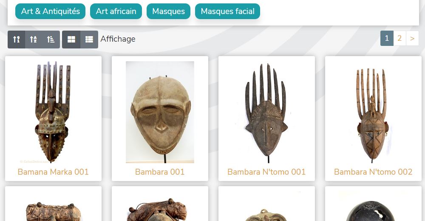Sort items by ascending size bars

click(x=51, y=40)
